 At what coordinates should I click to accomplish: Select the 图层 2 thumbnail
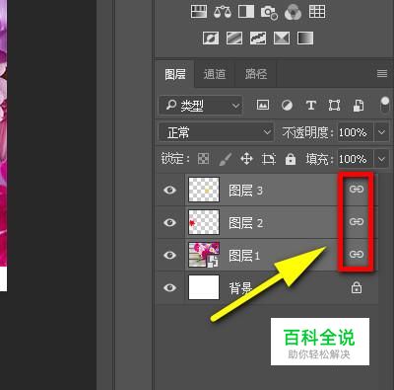[204, 222]
